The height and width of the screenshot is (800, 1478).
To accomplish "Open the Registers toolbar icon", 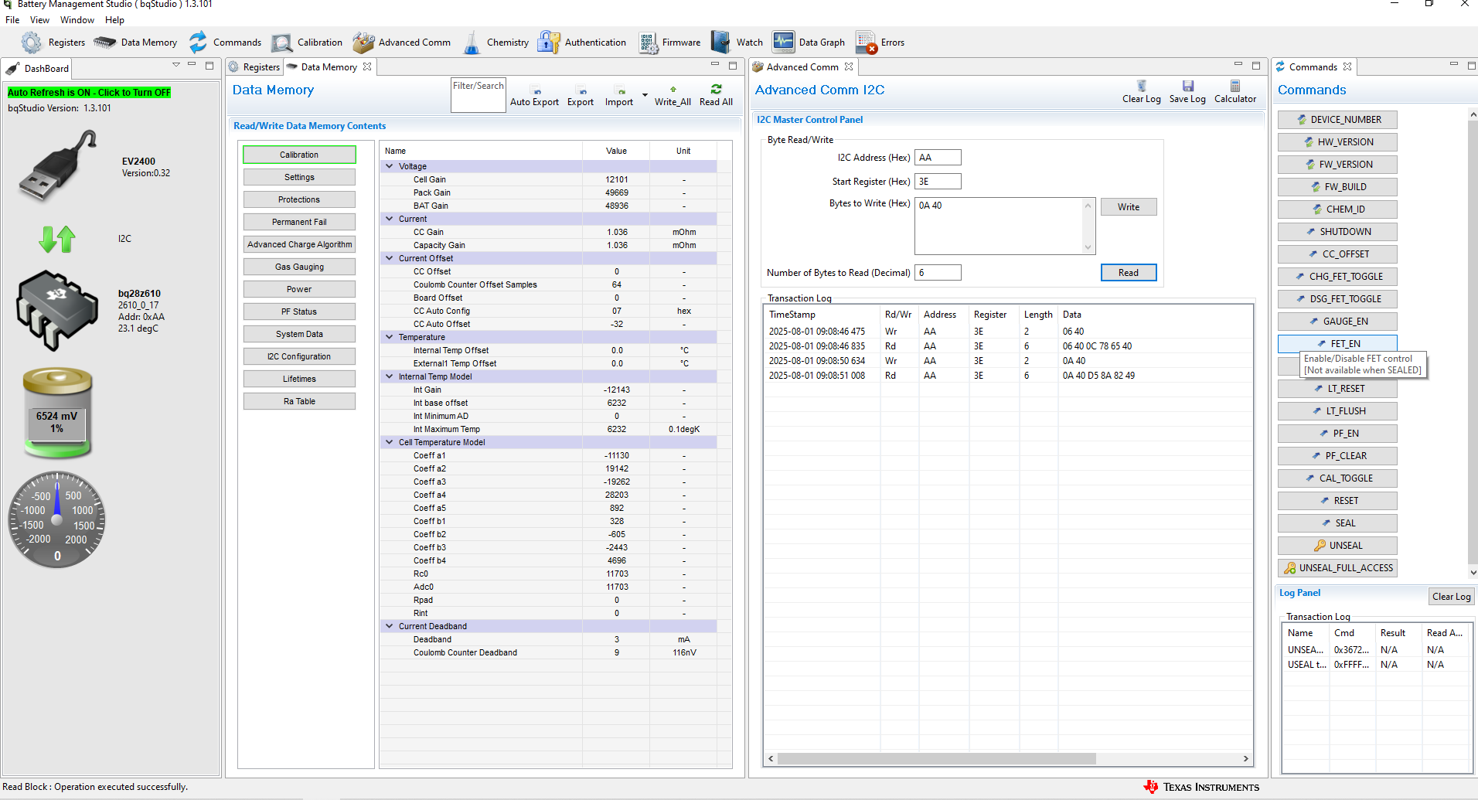I will coord(32,43).
